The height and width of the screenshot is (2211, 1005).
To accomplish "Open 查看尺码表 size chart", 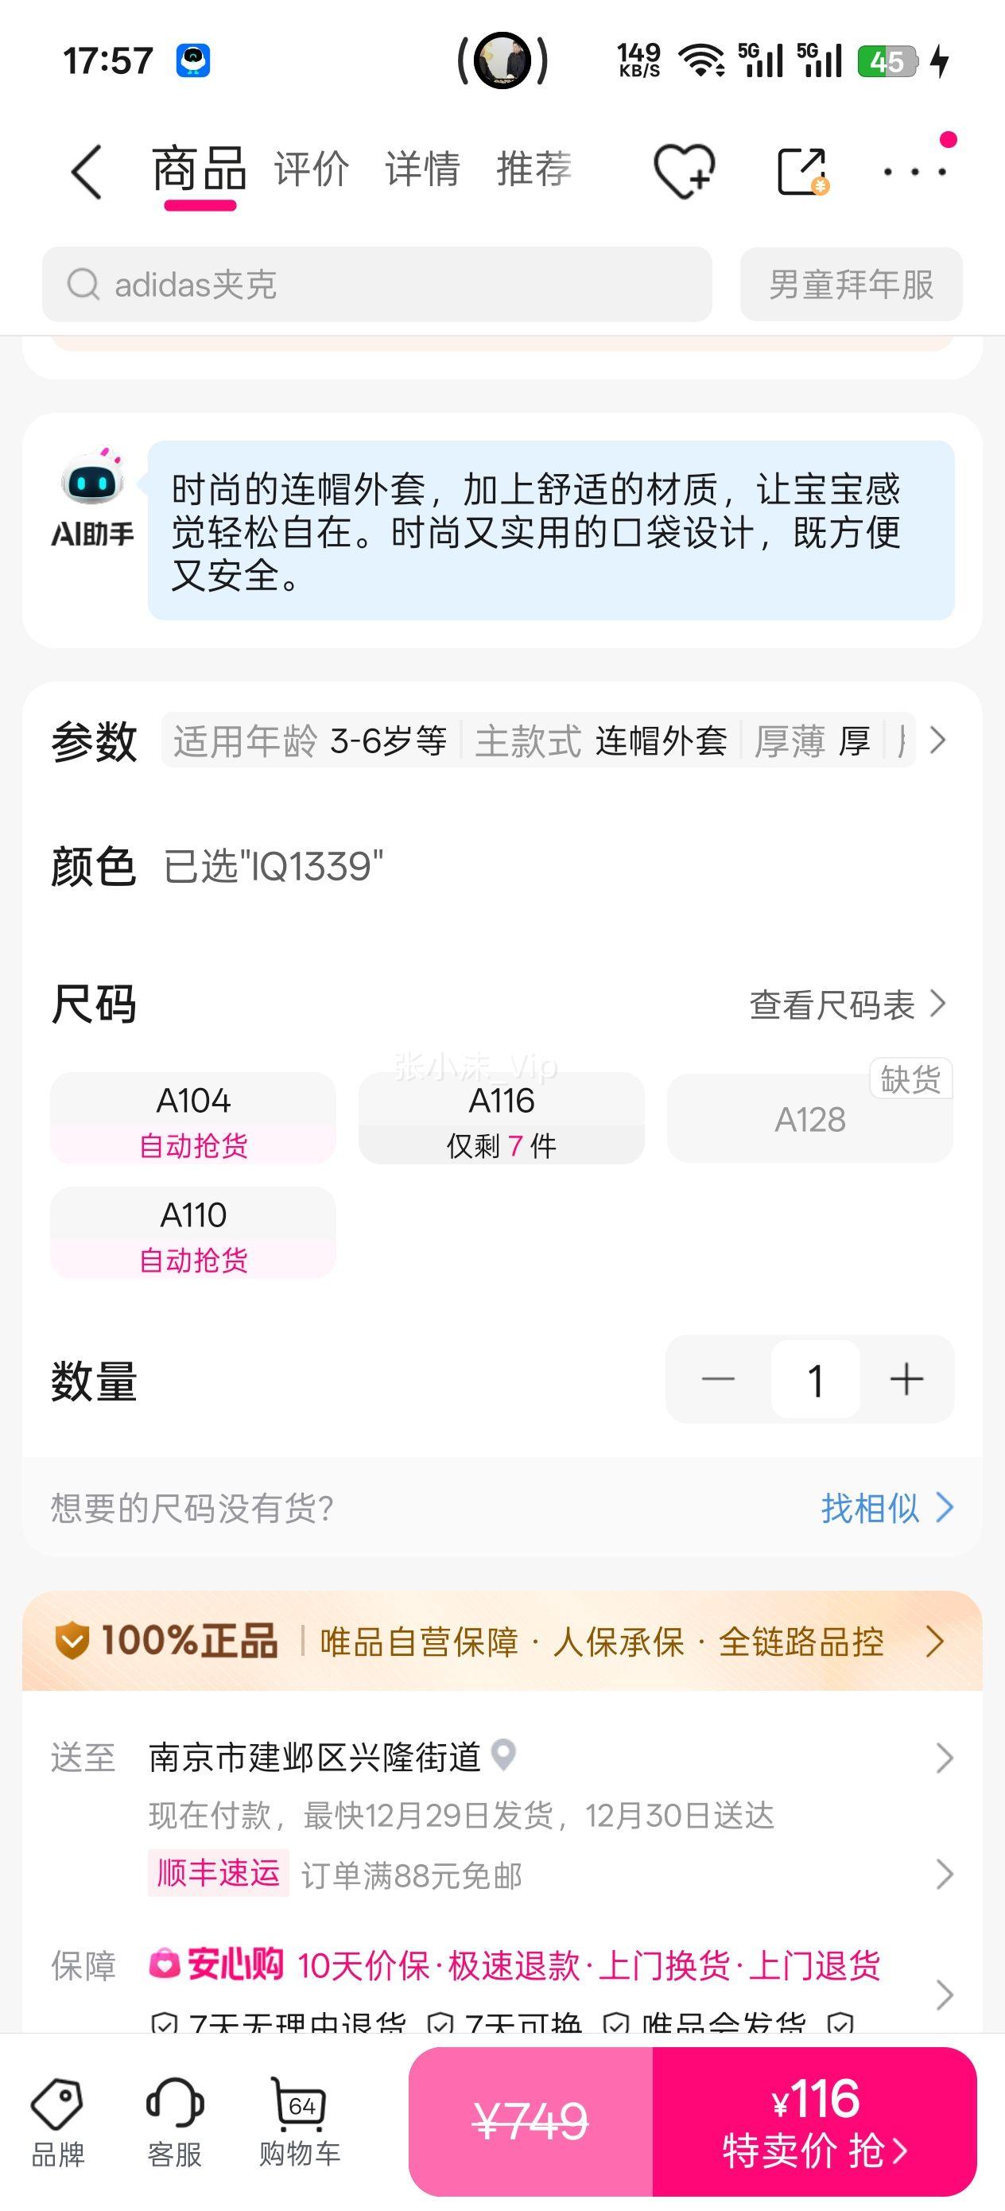I will 847,1005.
